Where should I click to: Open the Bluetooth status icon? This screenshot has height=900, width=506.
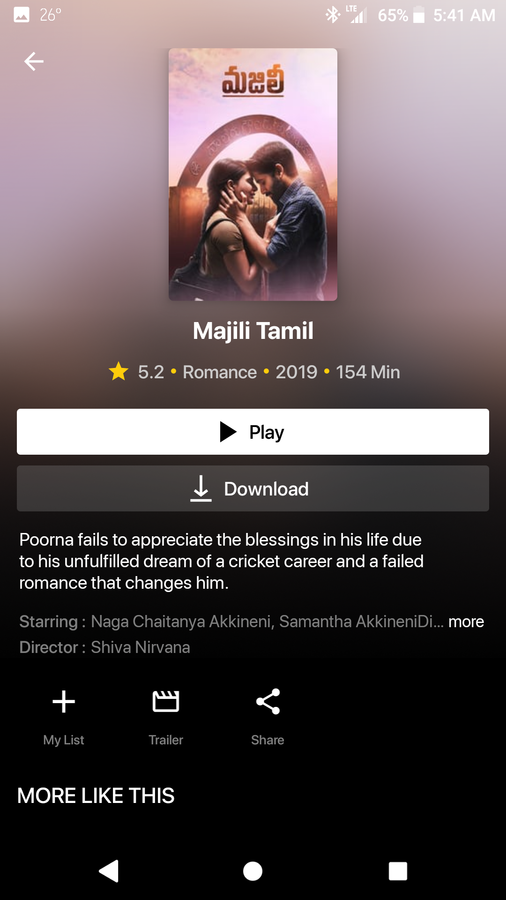[333, 15]
